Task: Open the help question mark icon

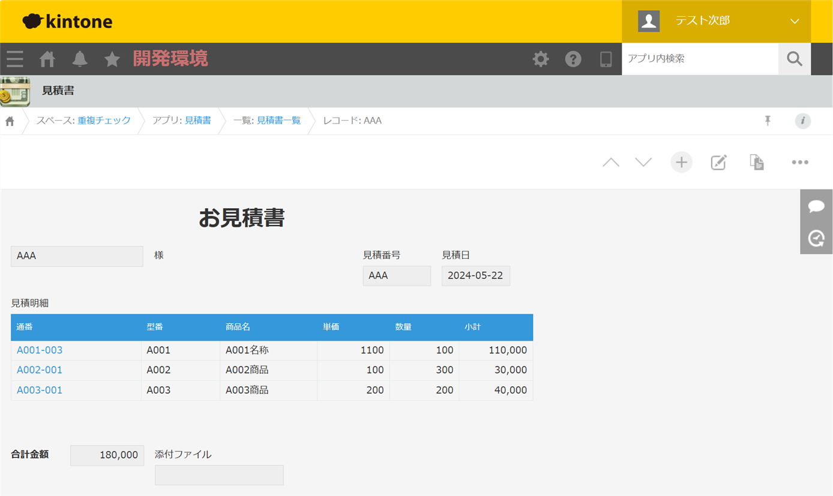Action: pos(573,59)
